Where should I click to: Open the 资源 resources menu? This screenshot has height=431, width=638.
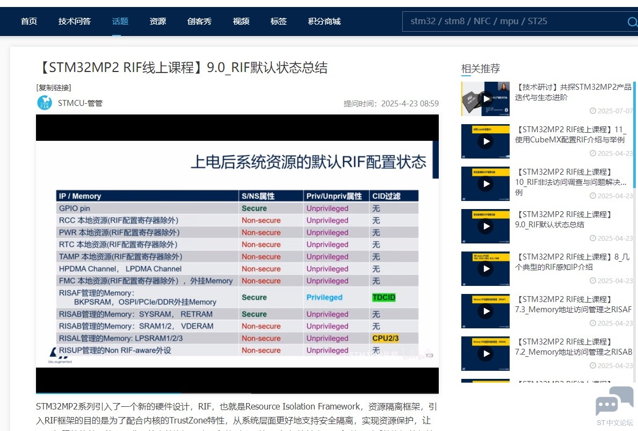158,21
